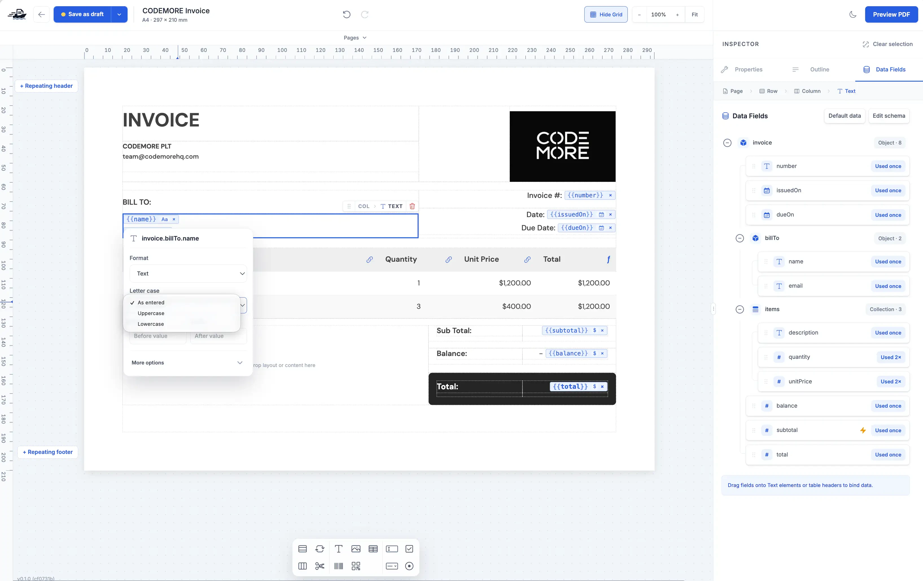Add a text input field element
This screenshot has height=581, width=923.
coord(392,549)
